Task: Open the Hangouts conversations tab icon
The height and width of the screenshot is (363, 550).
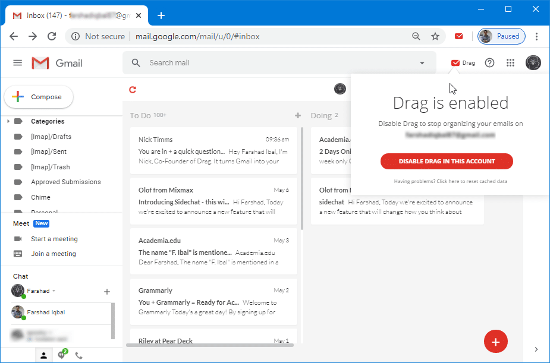Action: [x=61, y=355]
